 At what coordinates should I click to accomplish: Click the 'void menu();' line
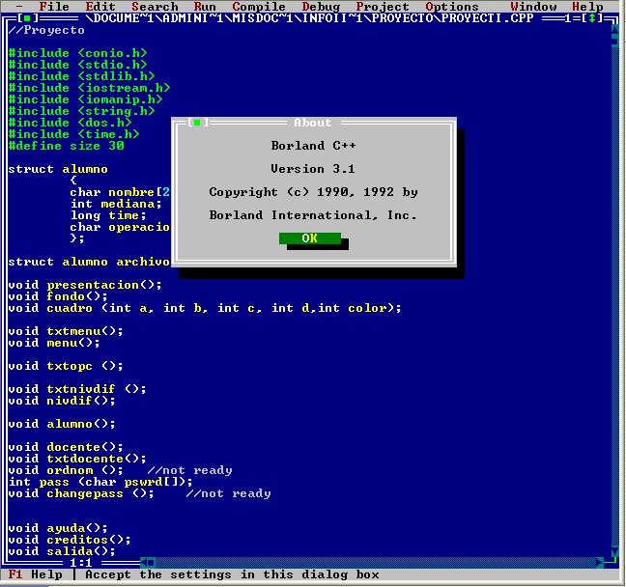coord(54,343)
